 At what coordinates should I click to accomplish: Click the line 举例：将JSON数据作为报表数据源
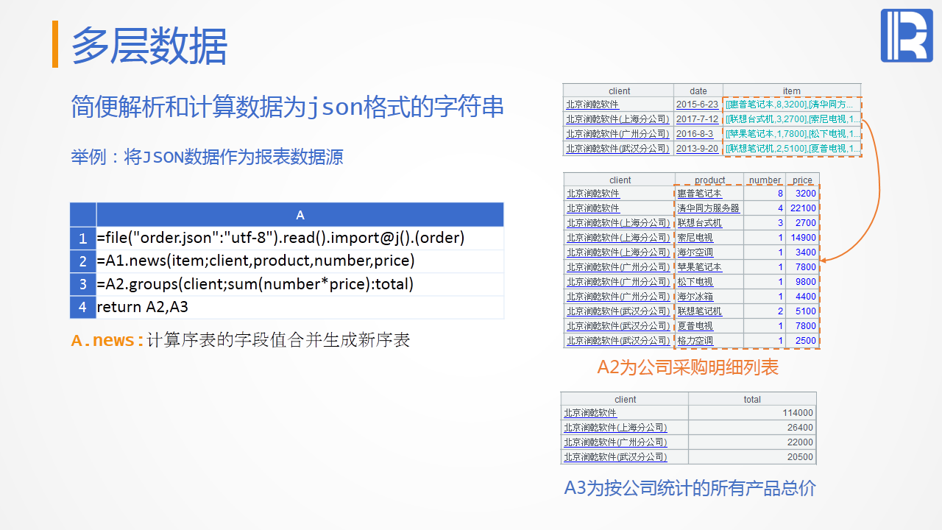tap(208, 157)
